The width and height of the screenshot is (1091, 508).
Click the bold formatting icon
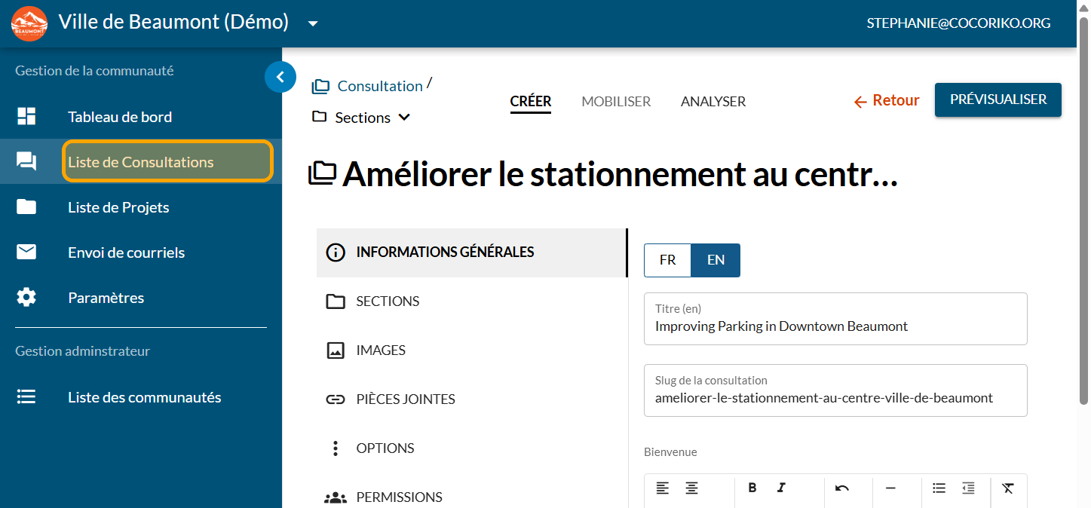coord(752,488)
